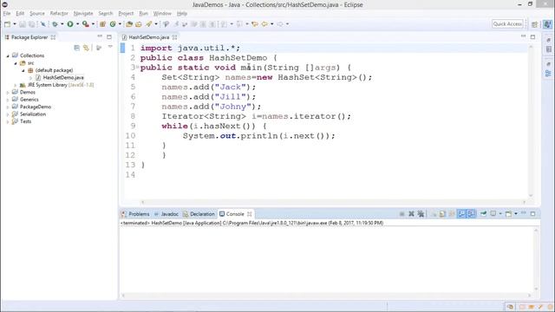Expand the Serialization project
Screen dimensions: 555x312
coord(8,114)
